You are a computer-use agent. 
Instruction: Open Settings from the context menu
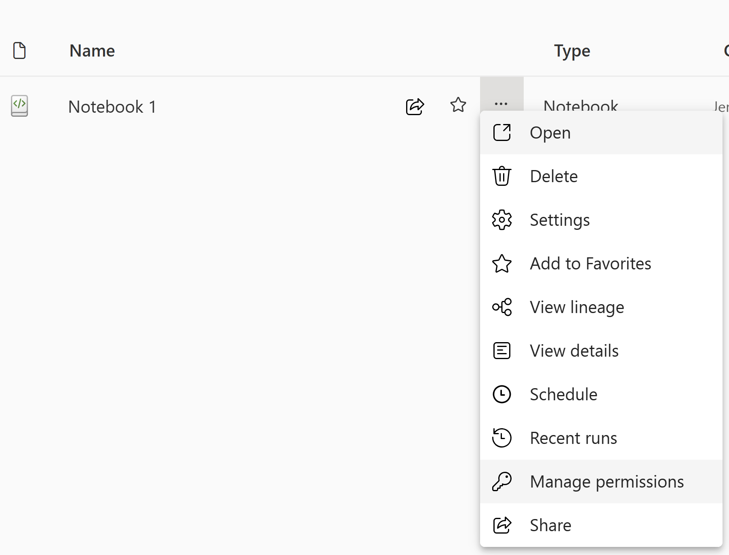pyautogui.click(x=560, y=220)
